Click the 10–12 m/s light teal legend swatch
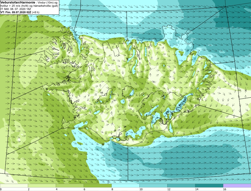 pos(153,185)
